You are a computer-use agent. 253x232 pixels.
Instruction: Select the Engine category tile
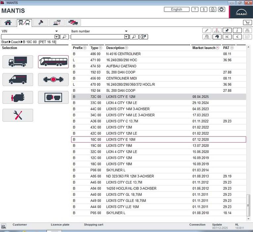(x=18, y=97)
